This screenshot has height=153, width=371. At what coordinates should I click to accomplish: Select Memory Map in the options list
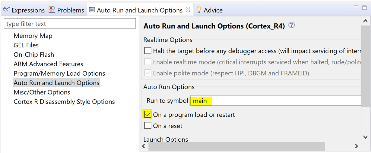[x=33, y=36]
